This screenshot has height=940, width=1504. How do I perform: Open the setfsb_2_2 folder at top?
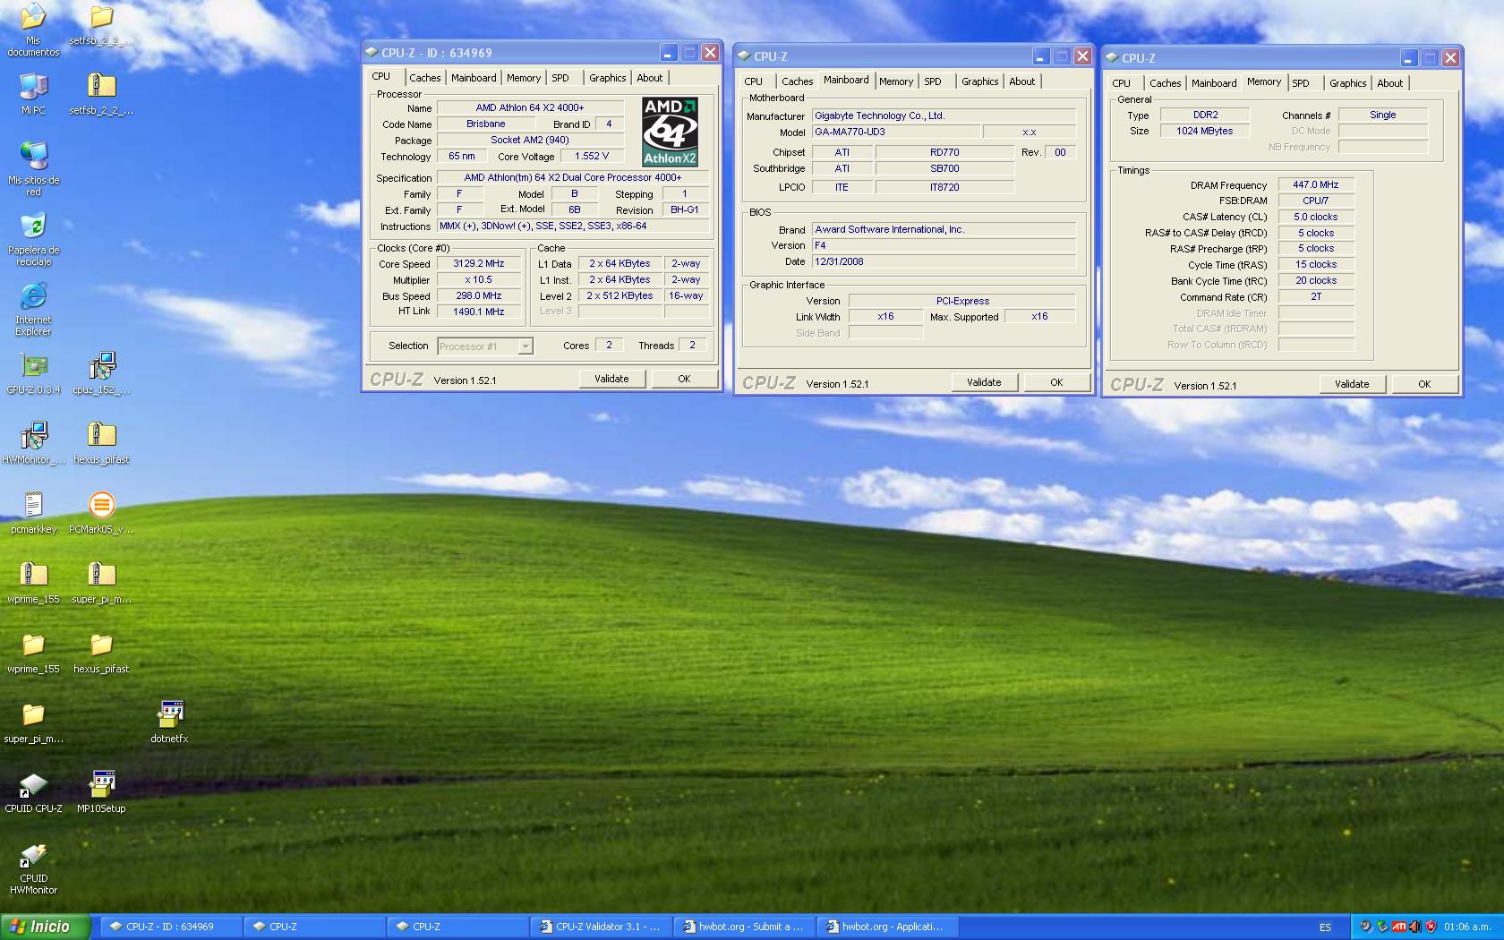point(101,25)
